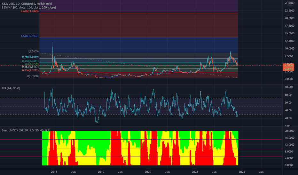
Task: Click the 4.5236 current price tag
Action: tap(289, 66)
